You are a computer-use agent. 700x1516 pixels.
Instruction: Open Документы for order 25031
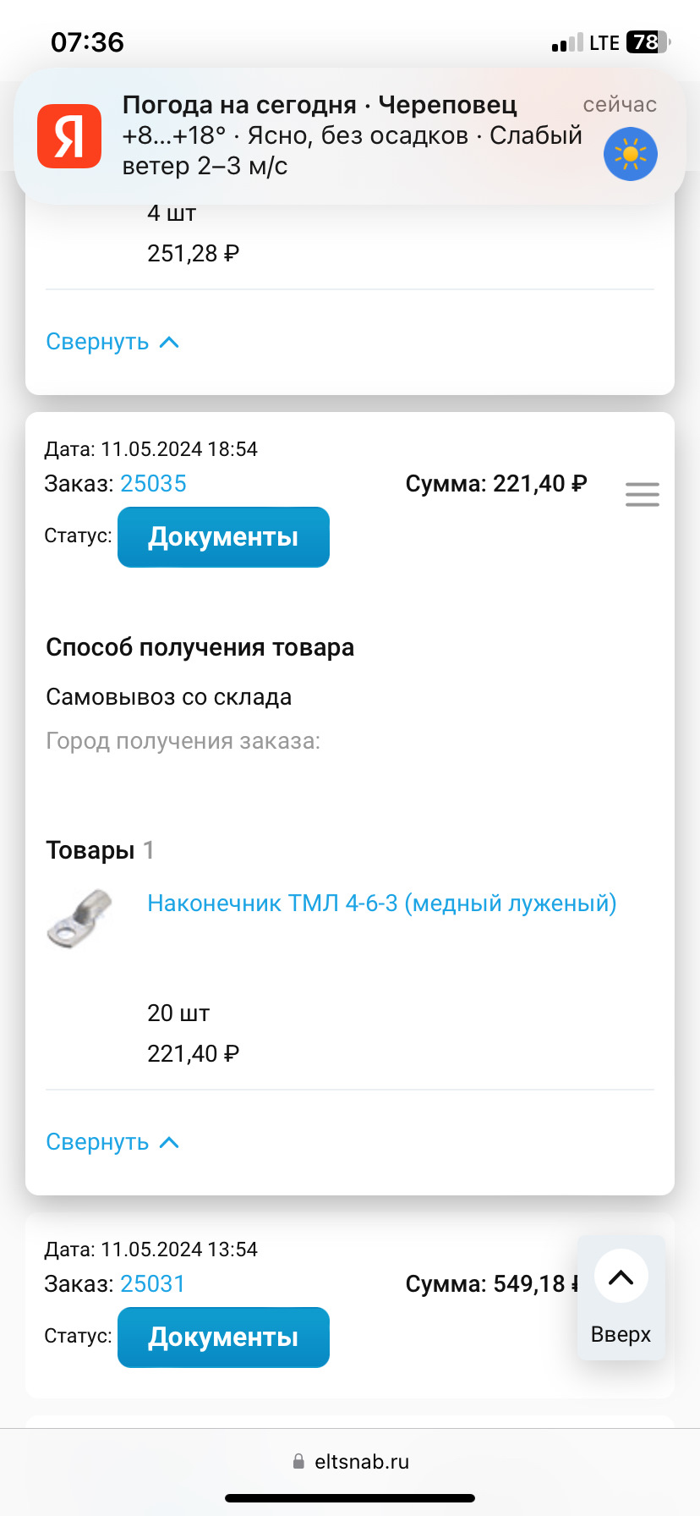point(222,1337)
